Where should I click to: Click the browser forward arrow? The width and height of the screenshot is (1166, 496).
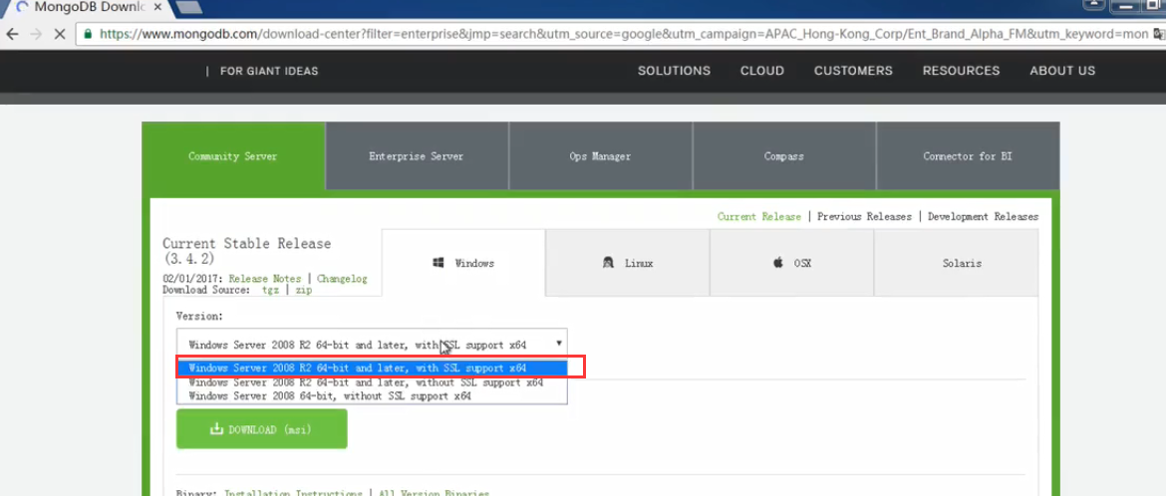pos(36,34)
